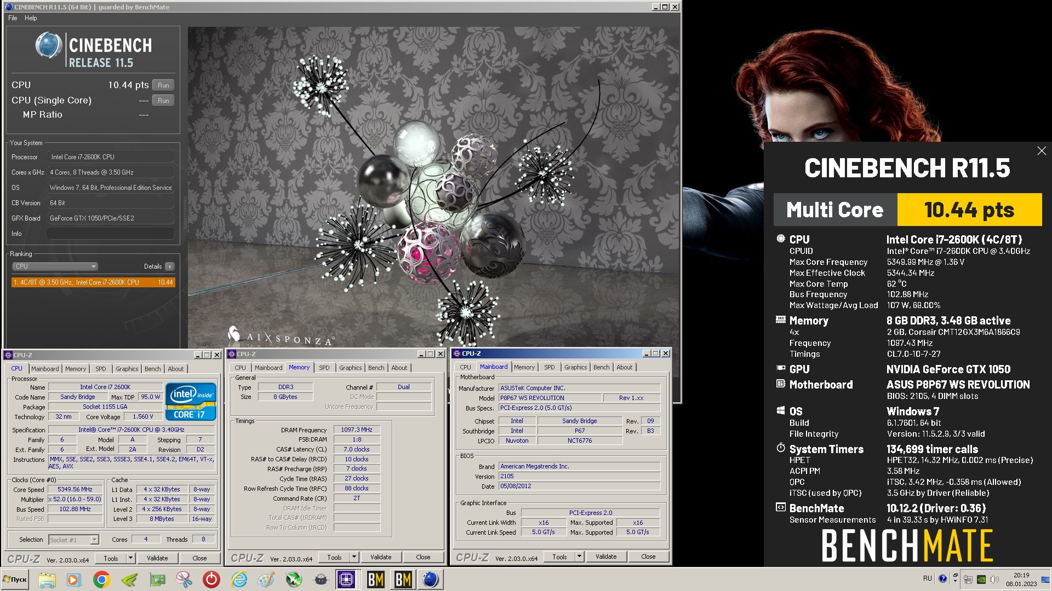Click the 10.44 pts Multi Core score

[x=969, y=210]
